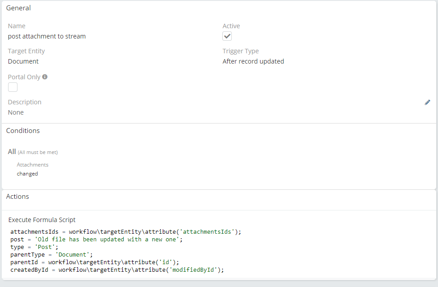Click the Description value None
This screenshot has width=438, height=287.
(16, 112)
